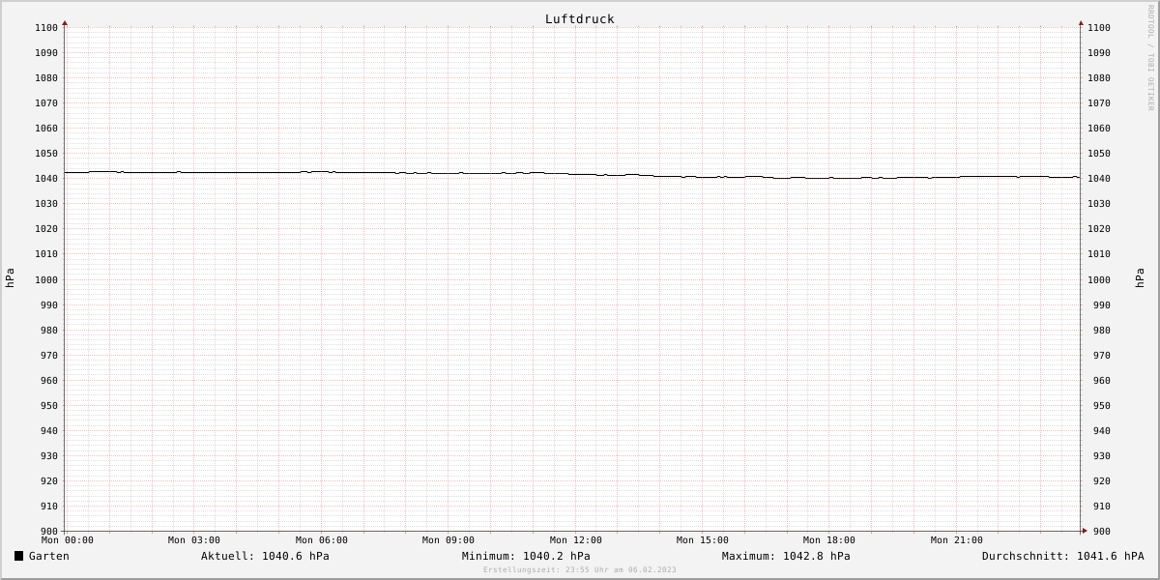The height and width of the screenshot is (580, 1160).
Task: Click the Mon 21:00 time axis label
Action: click(957, 540)
